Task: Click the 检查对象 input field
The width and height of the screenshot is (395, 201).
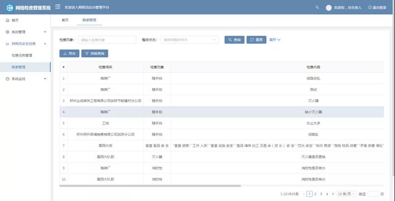Action: coord(101,40)
